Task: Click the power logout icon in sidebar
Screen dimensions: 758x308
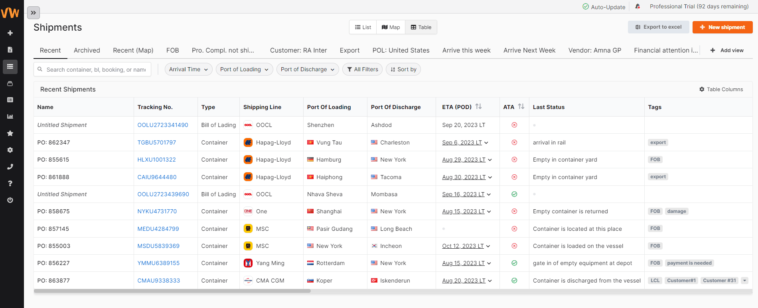Action: [10, 200]
